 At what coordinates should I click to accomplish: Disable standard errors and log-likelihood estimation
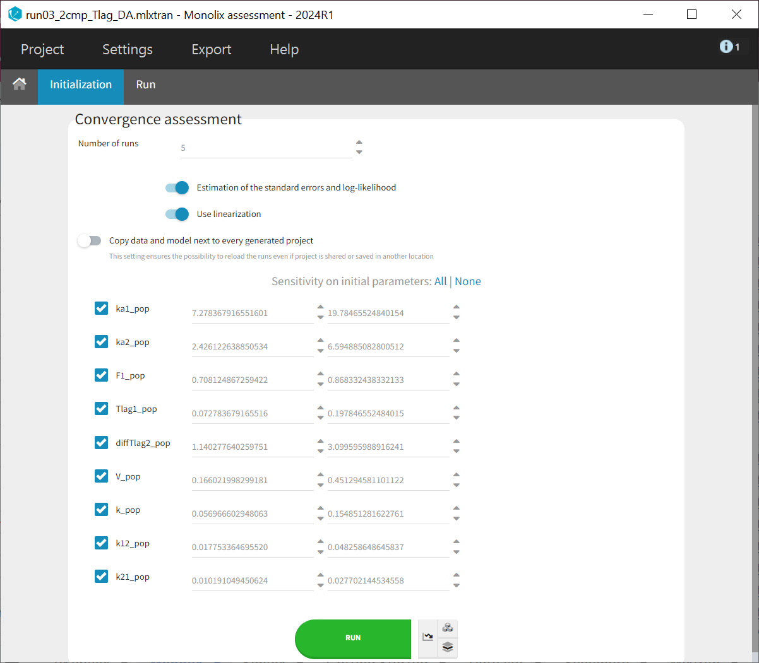[x=177, y=187]
